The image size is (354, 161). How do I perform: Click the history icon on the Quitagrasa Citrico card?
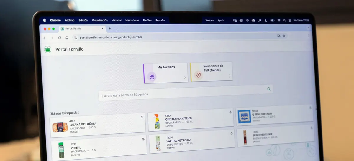tap(230, 112)
